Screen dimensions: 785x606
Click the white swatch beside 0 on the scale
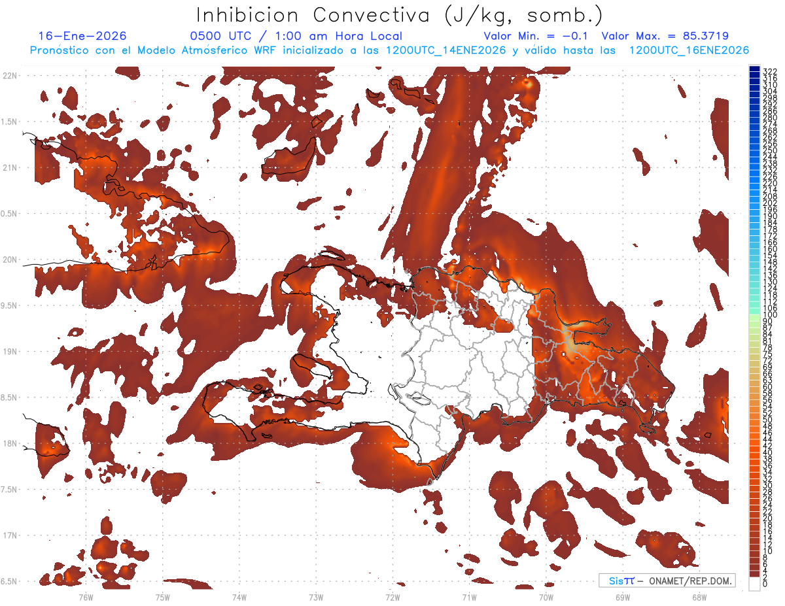(755, 582)
